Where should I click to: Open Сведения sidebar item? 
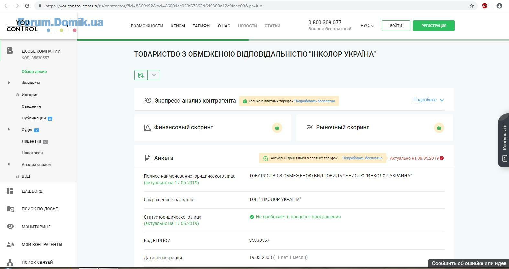coord(31,106)
